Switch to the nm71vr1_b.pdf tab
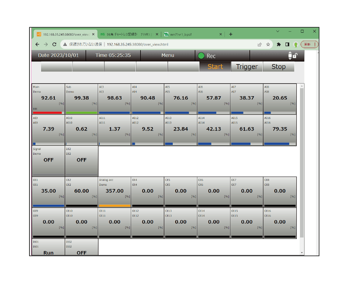The height and width of the screenshot is (283, 349). (192, 34)
